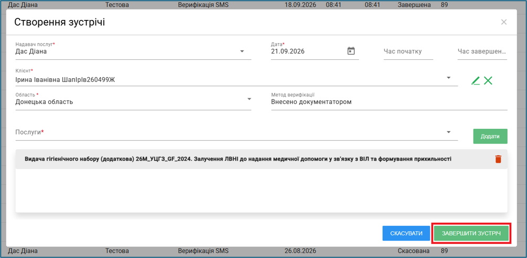Edit the client with the green pencil

click(x=475, y=80)
